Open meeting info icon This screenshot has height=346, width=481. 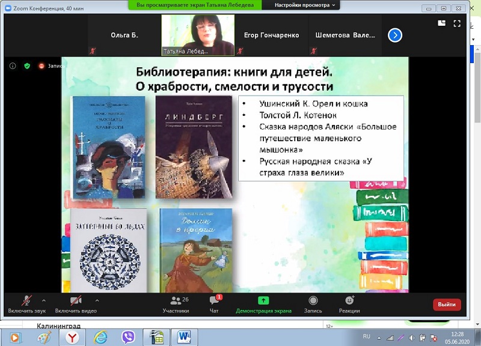point(13,66)
